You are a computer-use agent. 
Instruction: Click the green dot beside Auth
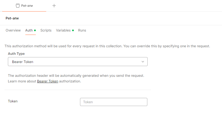(35, 30)
